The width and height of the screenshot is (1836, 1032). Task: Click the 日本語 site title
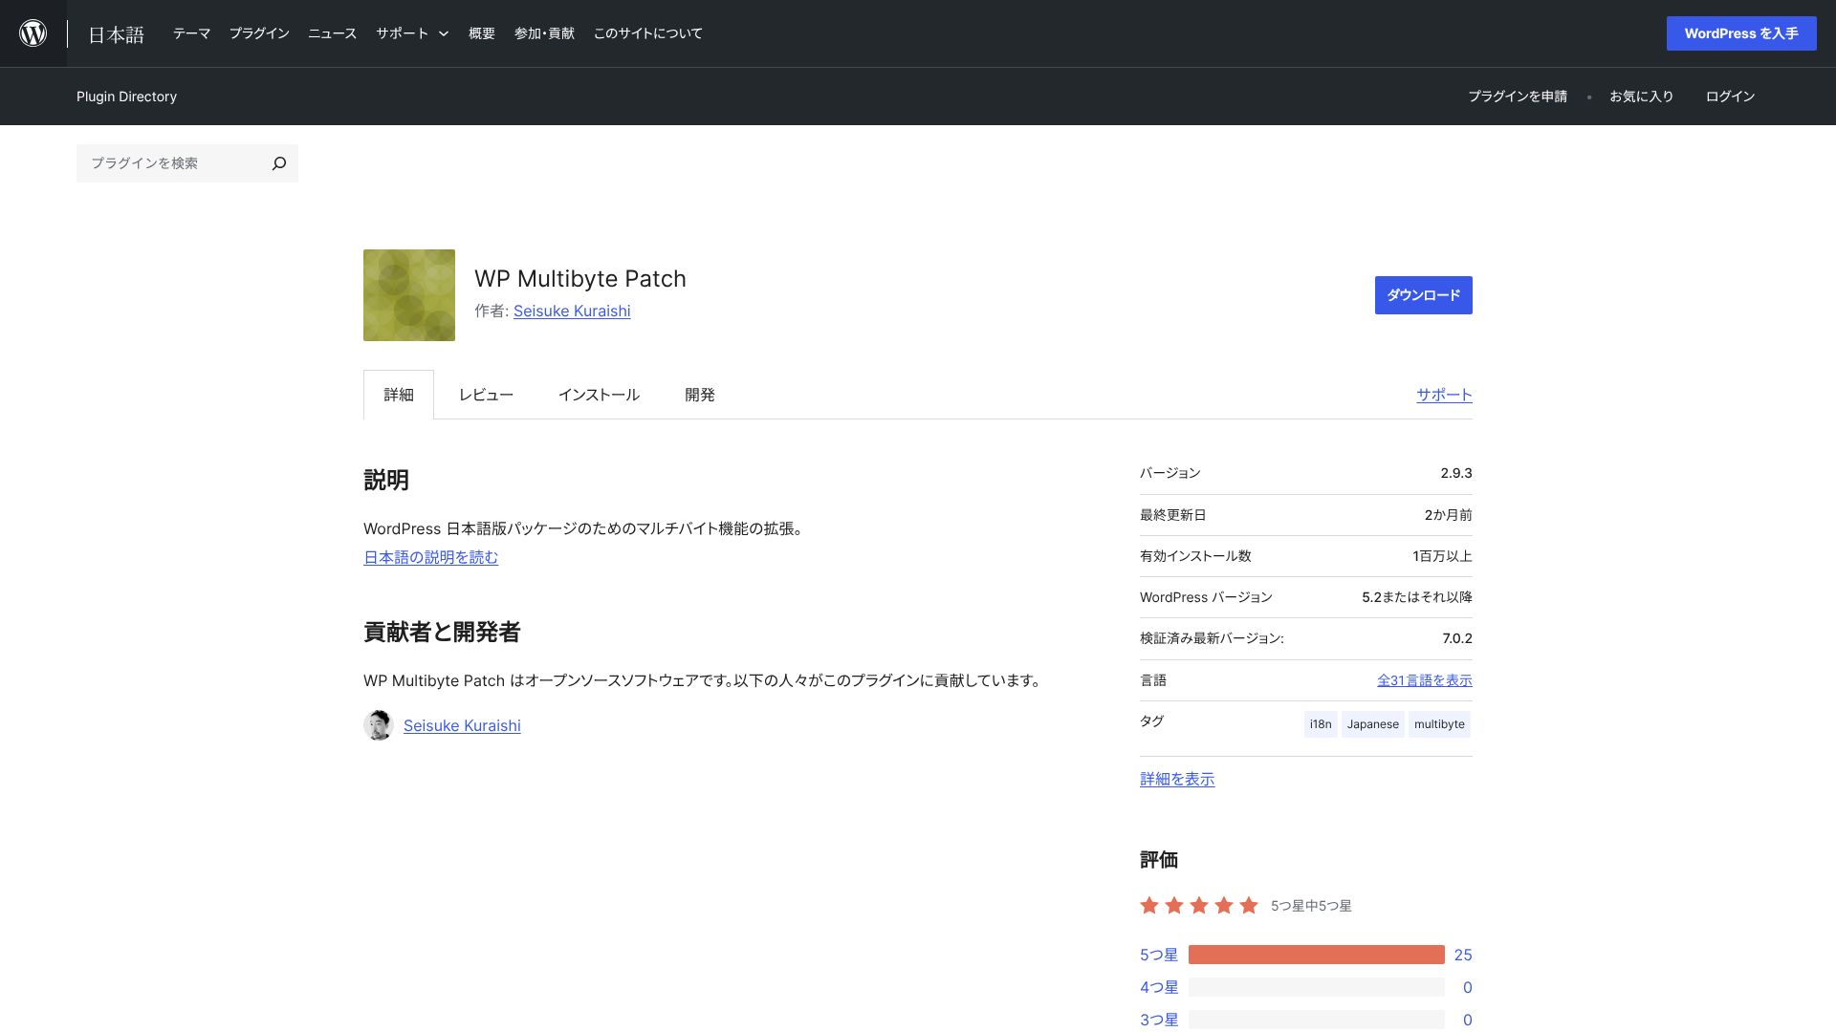(116, 34)
